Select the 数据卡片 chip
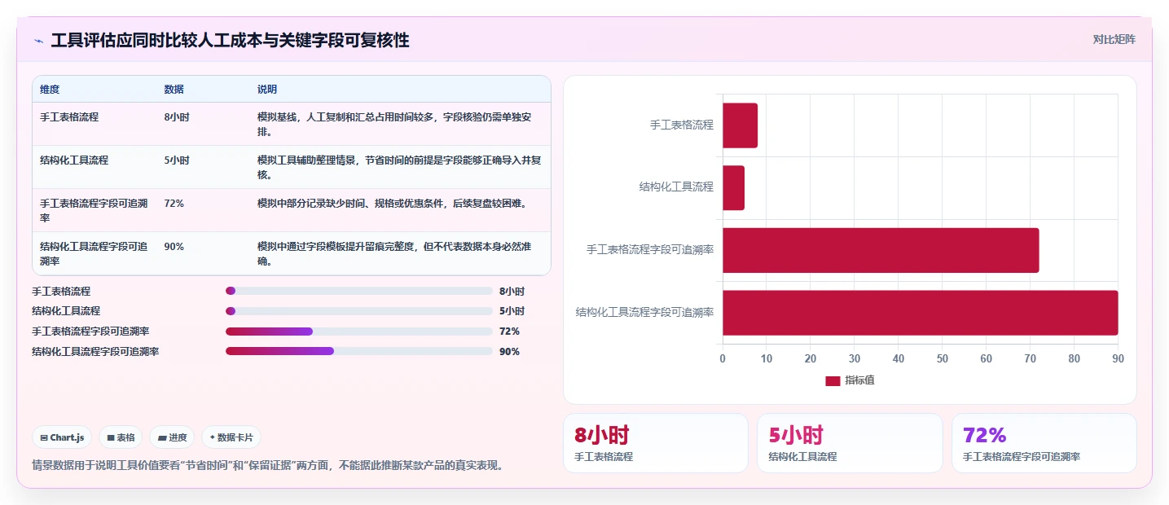Screen dimensions: 1169x505 (x=231, y=437)
